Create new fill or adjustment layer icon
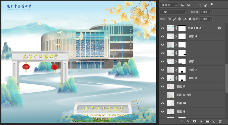Image resolution: width=228 pixels, height=125 pixels. pyautogui.click(x=201, y=121)
